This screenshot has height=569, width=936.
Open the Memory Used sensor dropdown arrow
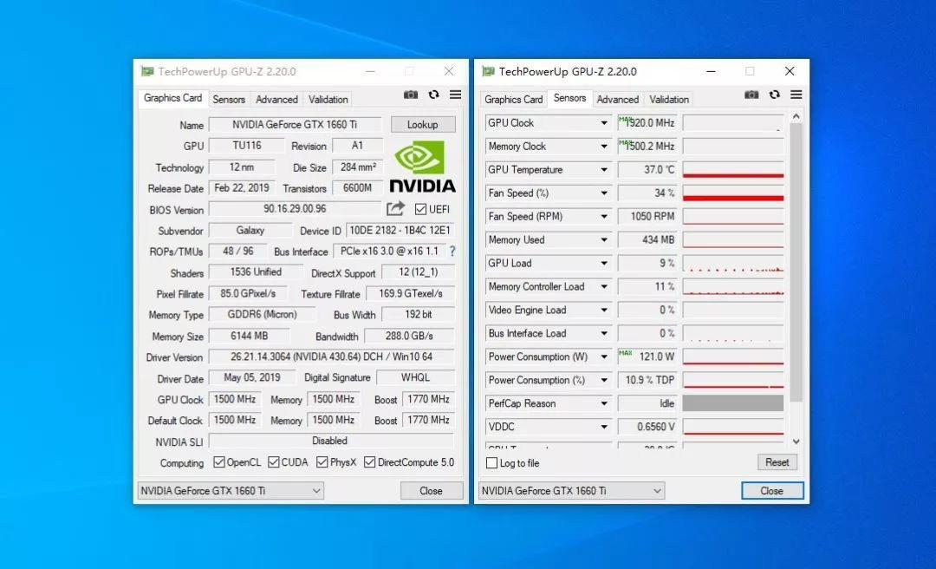pos(604,239)
